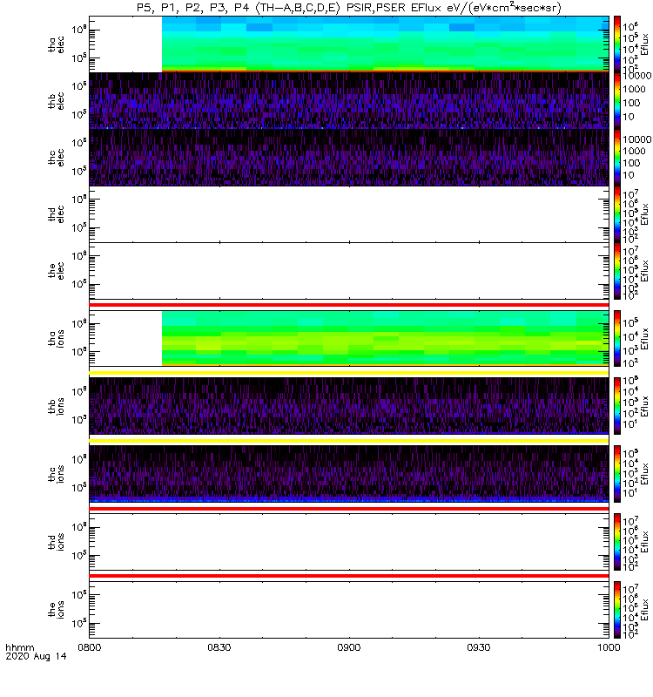
Task: Click the tha ions Eflux color bar
Action: [617, 338]
